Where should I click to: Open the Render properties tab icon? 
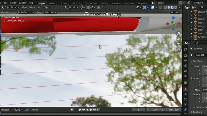pyautogui.click(x=185, y=56)
